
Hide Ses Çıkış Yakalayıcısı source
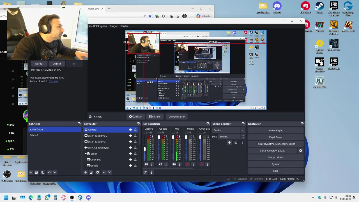[x=130, y=148]
